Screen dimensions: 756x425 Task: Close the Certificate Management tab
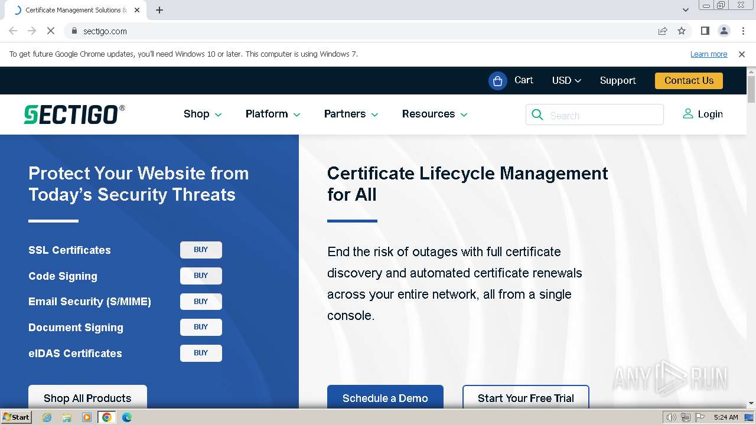coord(137,10)
